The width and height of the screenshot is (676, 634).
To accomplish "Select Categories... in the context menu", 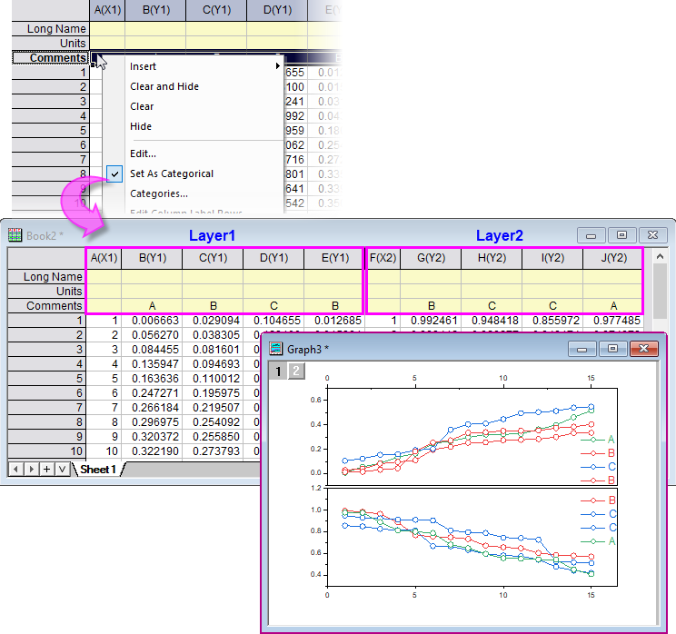I will pos(159,193).
